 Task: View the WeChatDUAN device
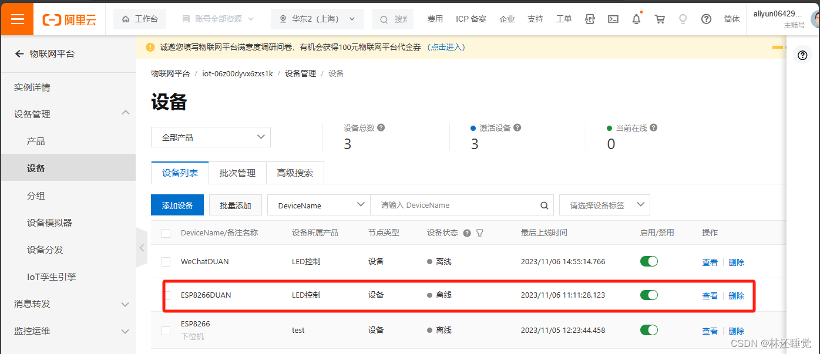pos(710,262)
